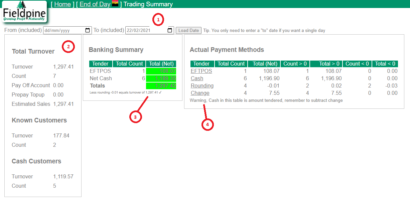Click the less rounding note text
Image resolution: width=410 pixels, height=201 pixels.
126,92
